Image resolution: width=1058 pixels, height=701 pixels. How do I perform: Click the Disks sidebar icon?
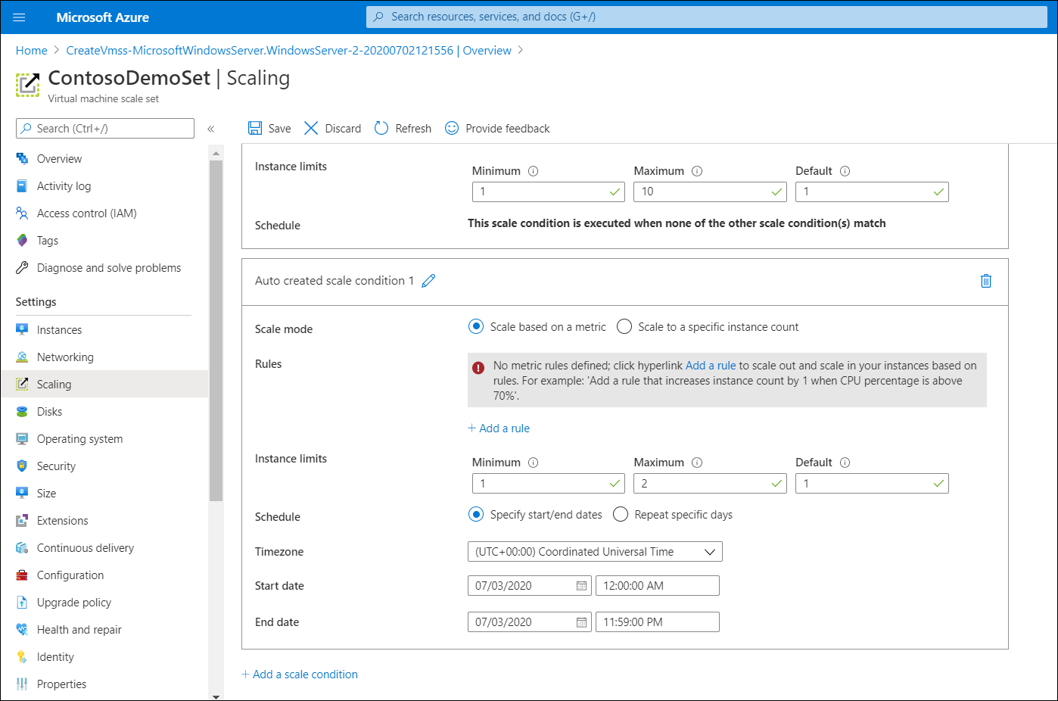coord(22,411)
